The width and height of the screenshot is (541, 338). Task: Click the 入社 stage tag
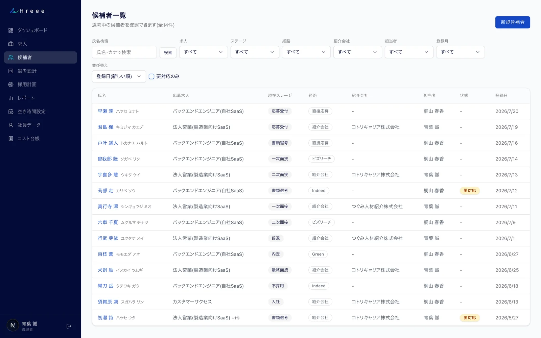tap(276, 302)
